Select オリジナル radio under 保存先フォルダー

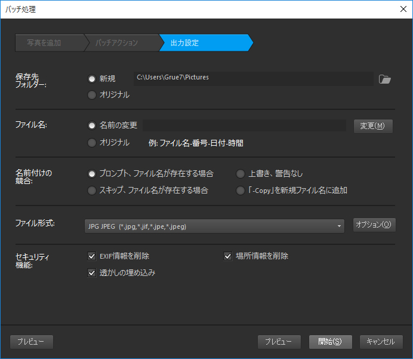pyautogui.click(x=92, y=95)
